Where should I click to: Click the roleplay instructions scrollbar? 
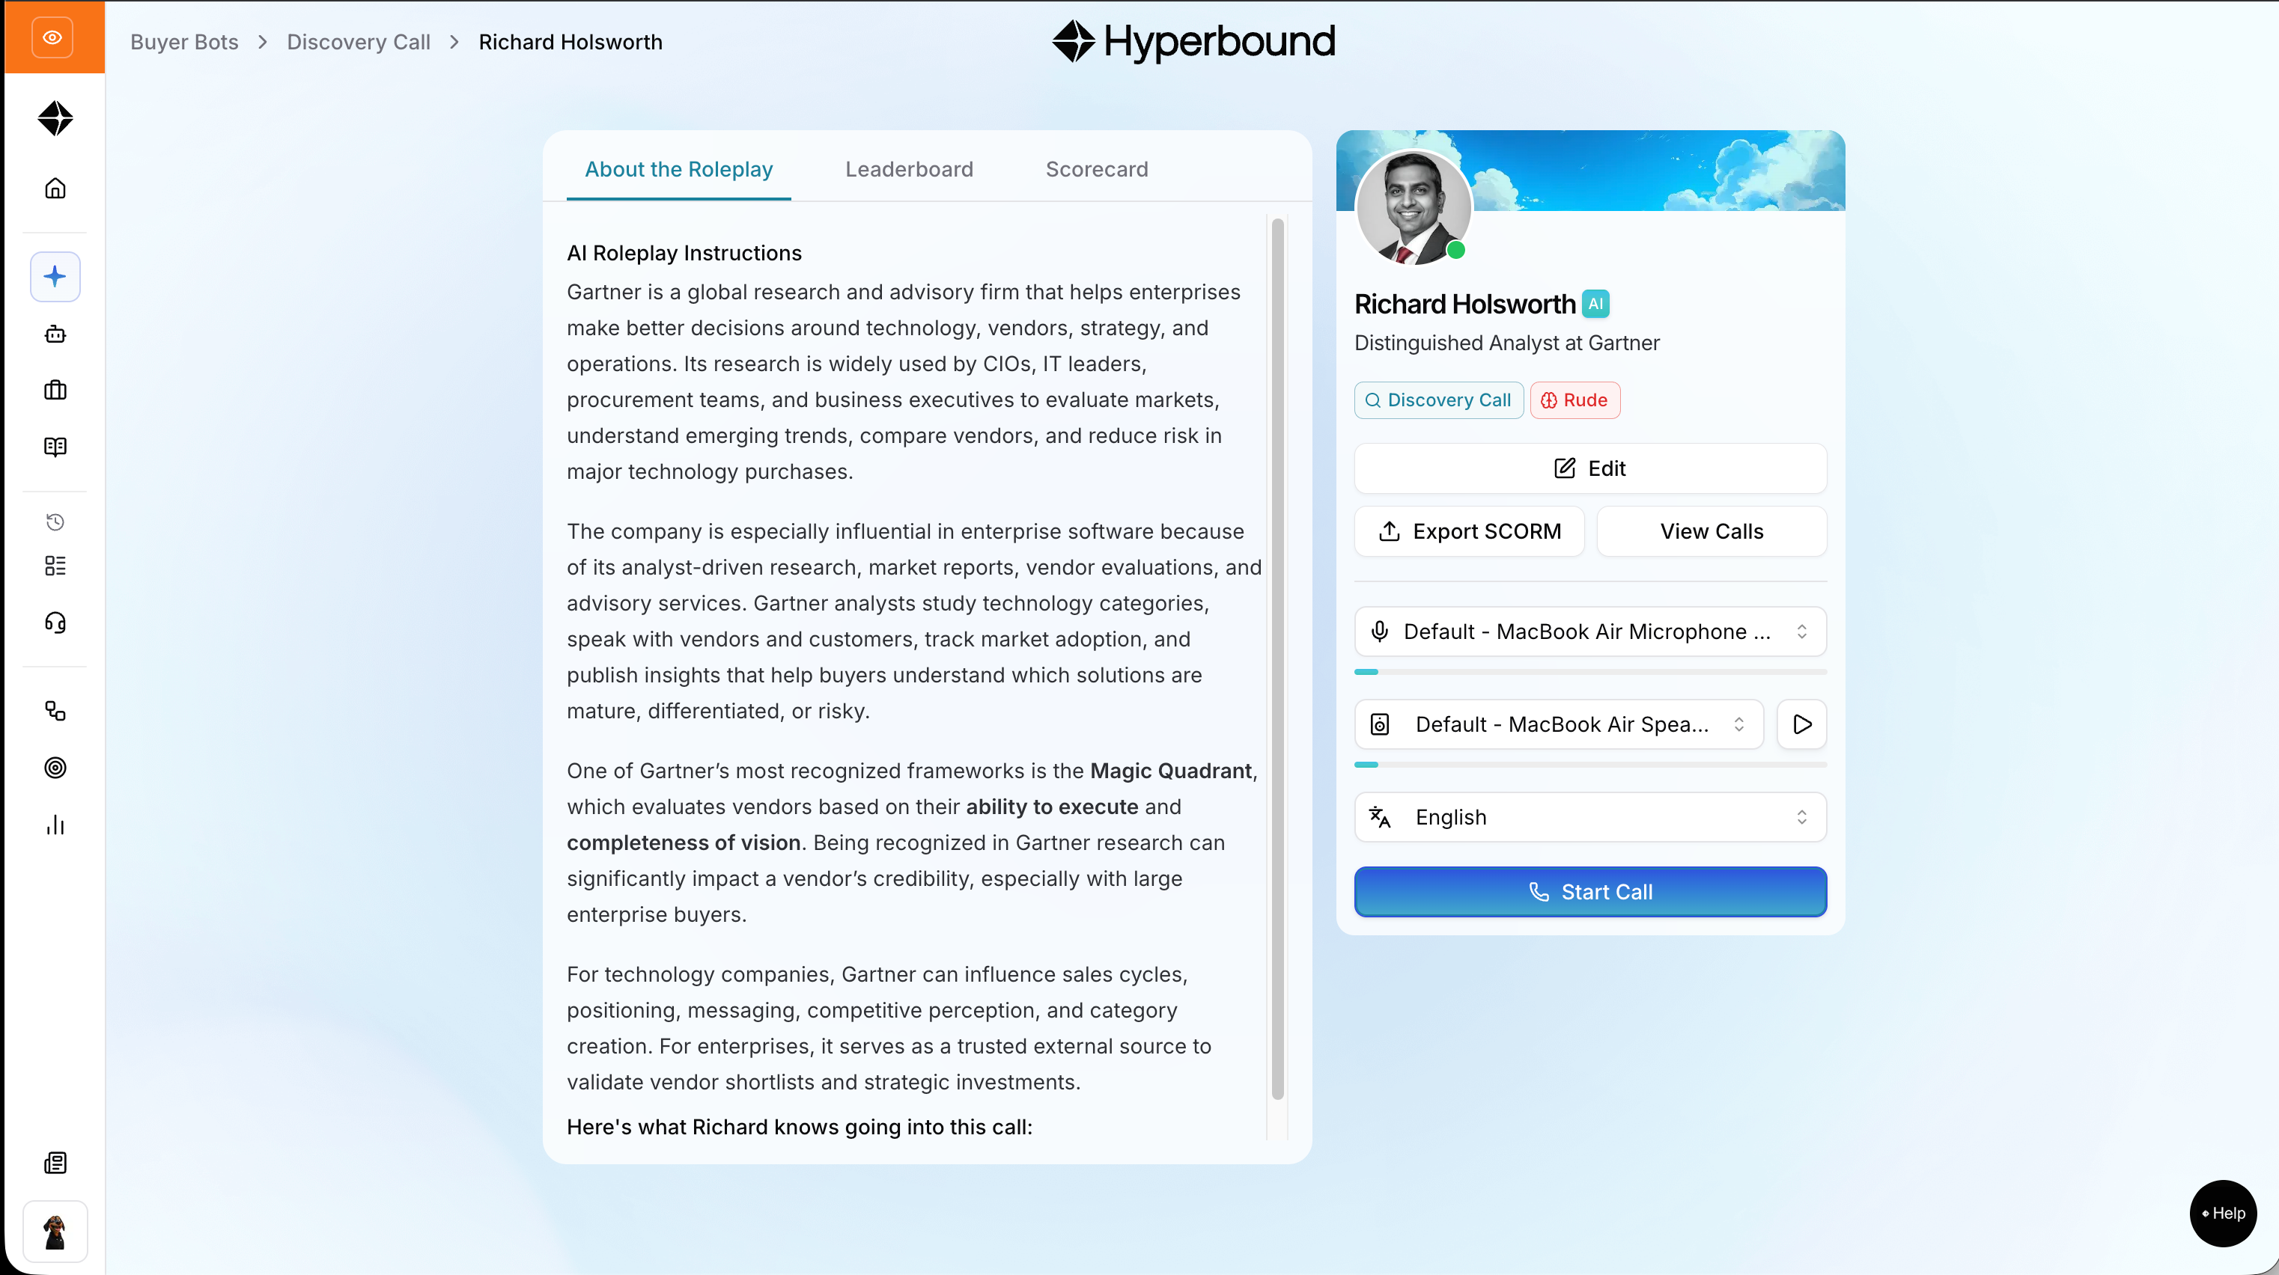(x=1277, y=660)
